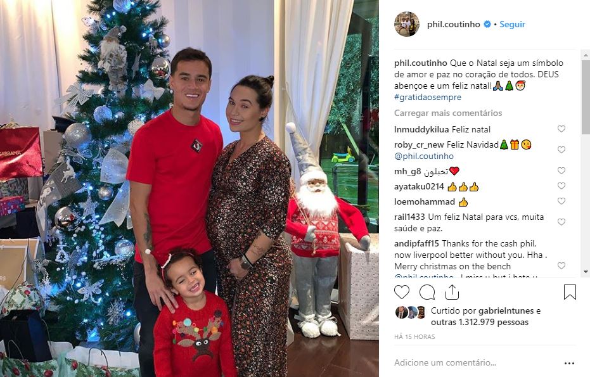Click the verified badge next to phil.coutinho
Viewport: 590px width, 377px height.
[487, 24]
